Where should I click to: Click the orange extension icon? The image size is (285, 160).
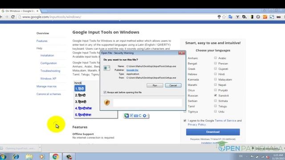pyautogui.click(x=265, y=17)
